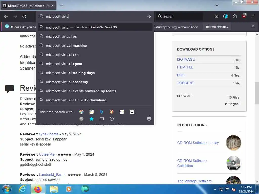Click the '15 Files' count text
The width and height of the screenshot is (259, 194).
point(233,97)
